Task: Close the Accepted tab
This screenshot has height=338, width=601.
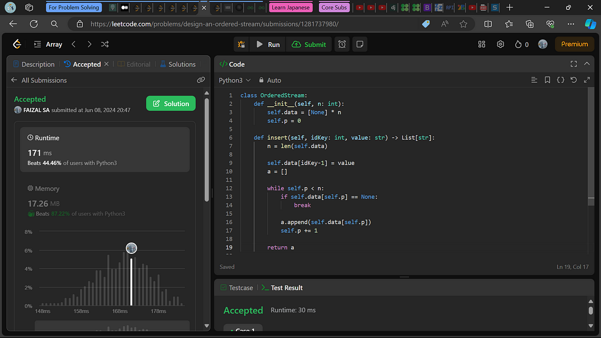Action: pyautogui.click(x=106, y=64)
